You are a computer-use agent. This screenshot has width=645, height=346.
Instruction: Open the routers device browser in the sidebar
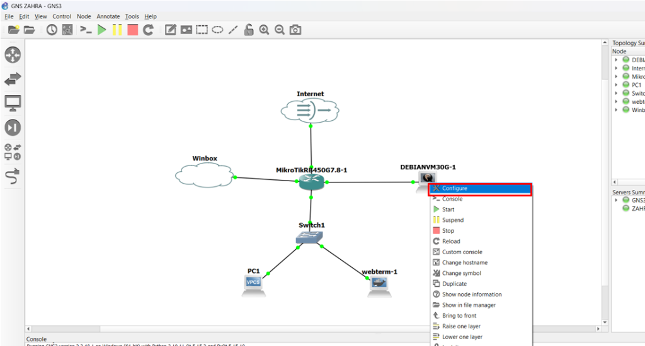[13, 55]
